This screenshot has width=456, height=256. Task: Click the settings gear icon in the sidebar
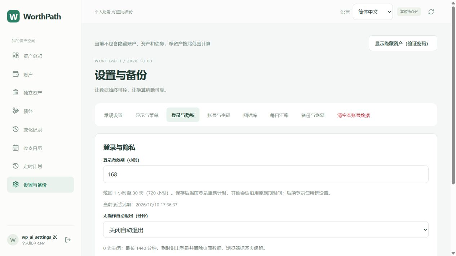click(16, 184)
